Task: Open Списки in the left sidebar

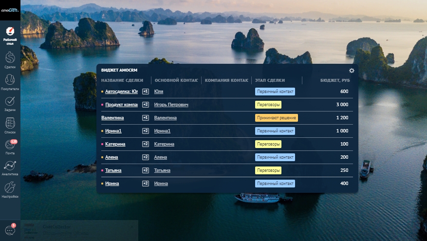Action: pos(10,125)
